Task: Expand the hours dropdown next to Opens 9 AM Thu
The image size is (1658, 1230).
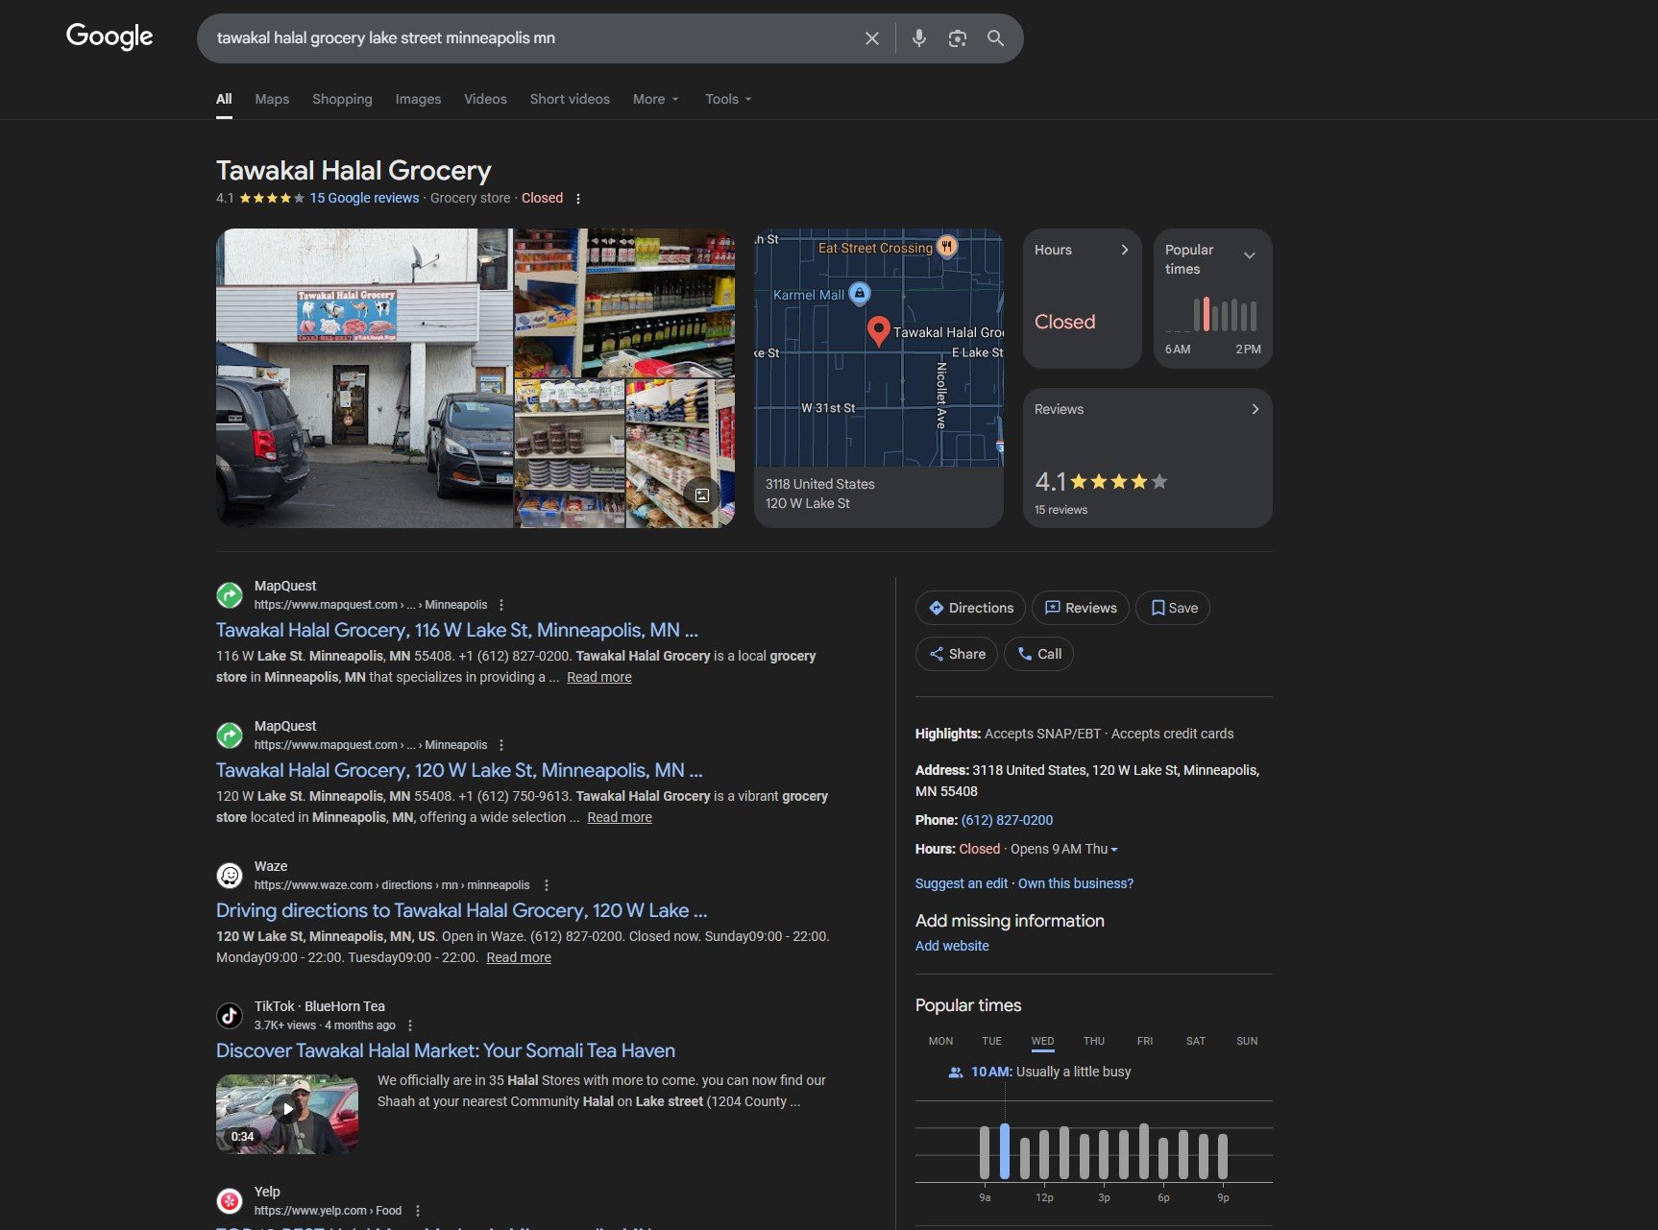Action: pos(1114,850)
